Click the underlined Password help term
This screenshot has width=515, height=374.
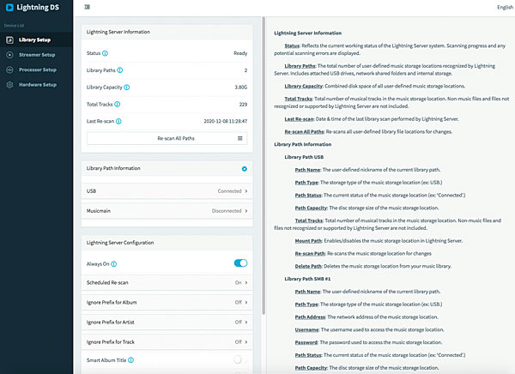tap(306, 342)
